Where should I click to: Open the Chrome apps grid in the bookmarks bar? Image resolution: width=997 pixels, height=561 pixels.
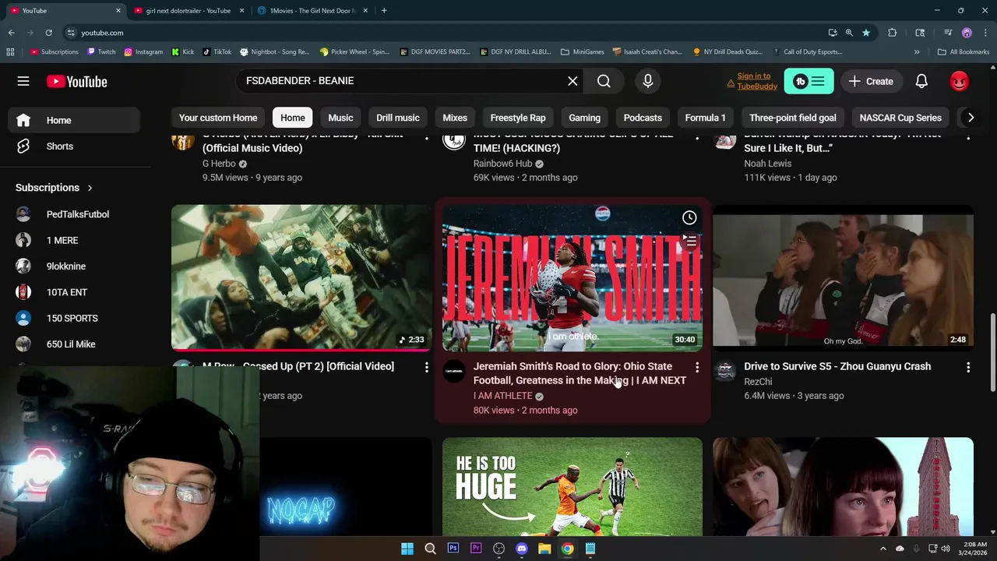click(x=10, y=52)
